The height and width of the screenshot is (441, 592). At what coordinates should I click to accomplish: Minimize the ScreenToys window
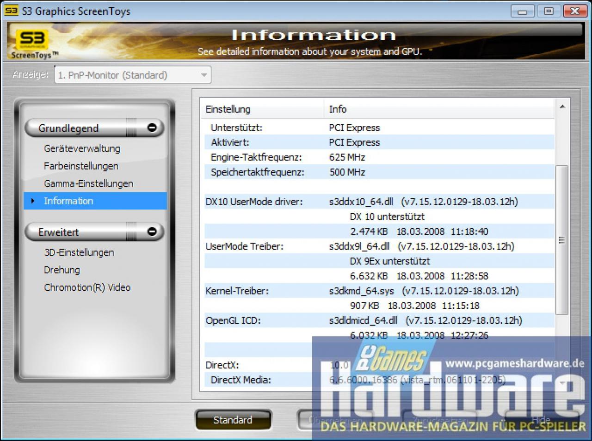pyautogui.click(x=523, y=11)
